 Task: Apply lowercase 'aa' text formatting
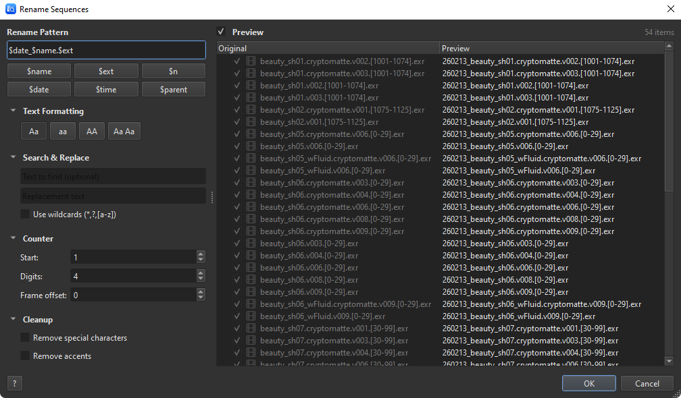(x=63, y=132)
